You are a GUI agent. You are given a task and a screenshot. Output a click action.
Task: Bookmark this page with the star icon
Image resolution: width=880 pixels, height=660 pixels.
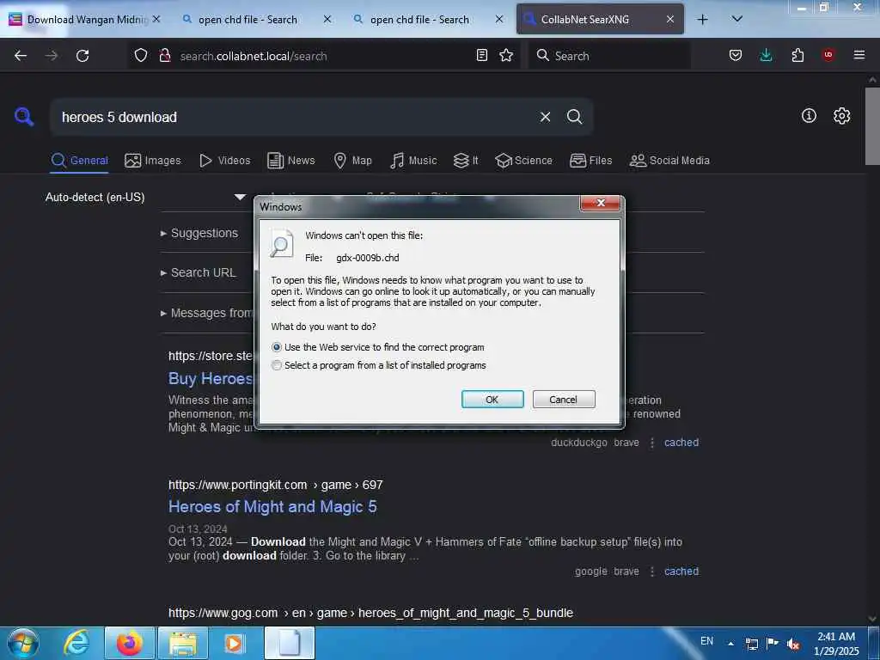506,55
